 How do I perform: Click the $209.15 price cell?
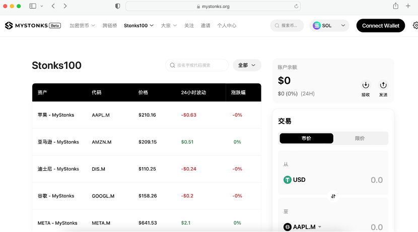[x=148, y=142]
